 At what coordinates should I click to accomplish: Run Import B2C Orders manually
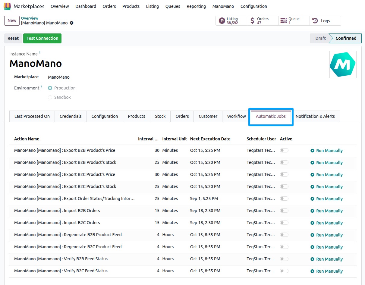click(327, 223)
